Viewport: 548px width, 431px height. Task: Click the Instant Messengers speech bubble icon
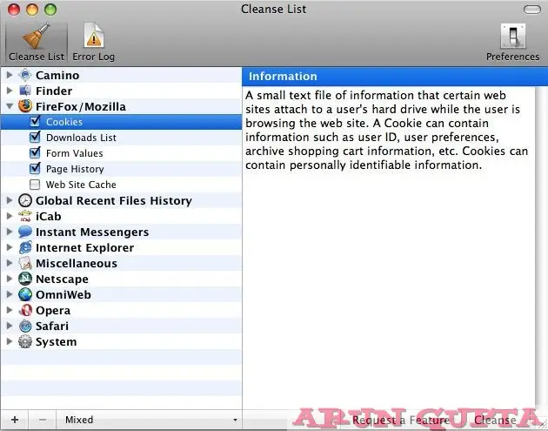pos(25,232)
